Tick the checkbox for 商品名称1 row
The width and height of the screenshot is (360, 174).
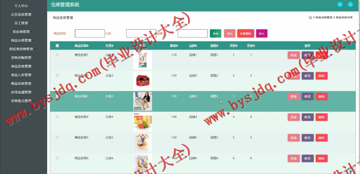coord(57,55)
